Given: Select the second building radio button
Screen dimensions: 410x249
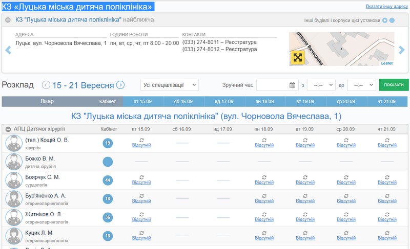Looking at the screenshot, I should (x=392, y=20).
